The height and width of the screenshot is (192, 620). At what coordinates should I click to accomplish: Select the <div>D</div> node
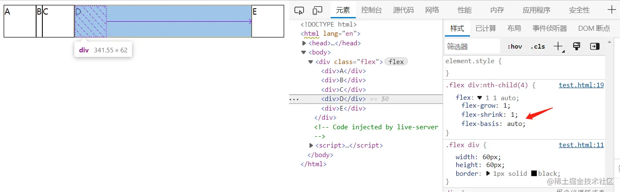(343, 99)
